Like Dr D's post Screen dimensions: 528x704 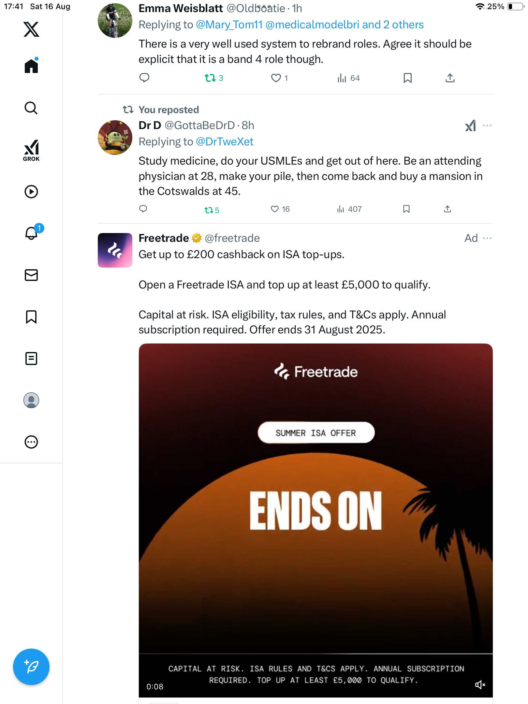click(x=275, y=209)
